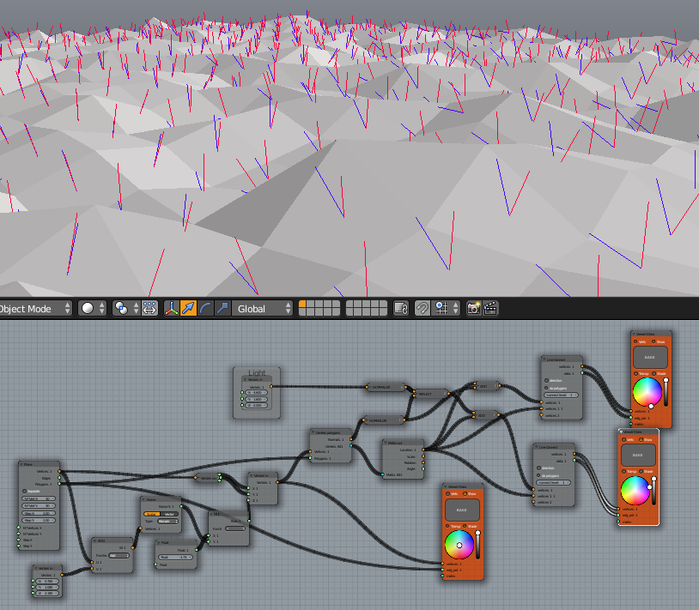Collapse the Noise node
Screen dimensions: 699x610
(x=143, y=499)
